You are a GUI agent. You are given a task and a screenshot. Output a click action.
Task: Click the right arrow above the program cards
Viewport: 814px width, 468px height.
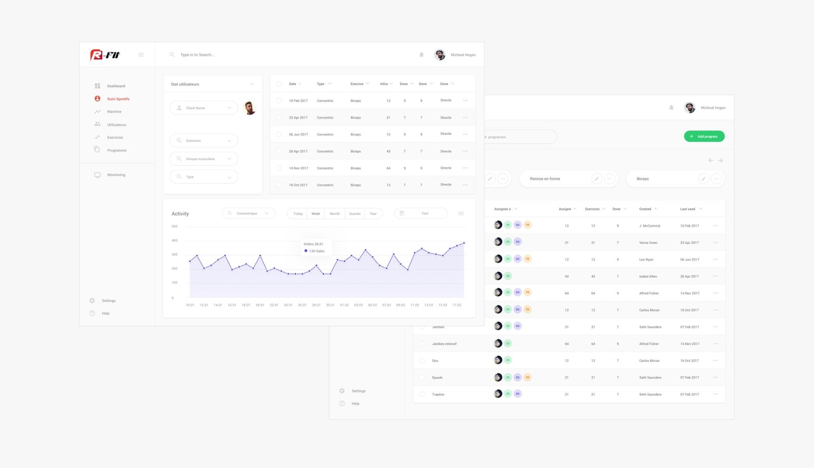[x=720, y=161]
